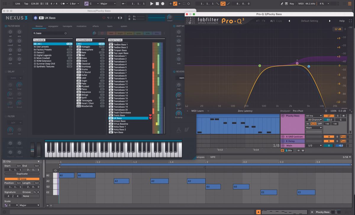Solo the Plucky Bass track
This screenshot has height=215, width=355.
(338, 116)
